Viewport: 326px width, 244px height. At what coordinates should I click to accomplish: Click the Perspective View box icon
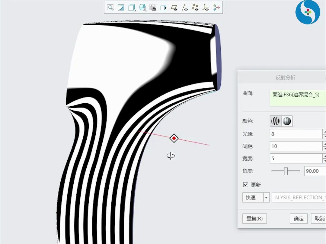pos(163,8)
